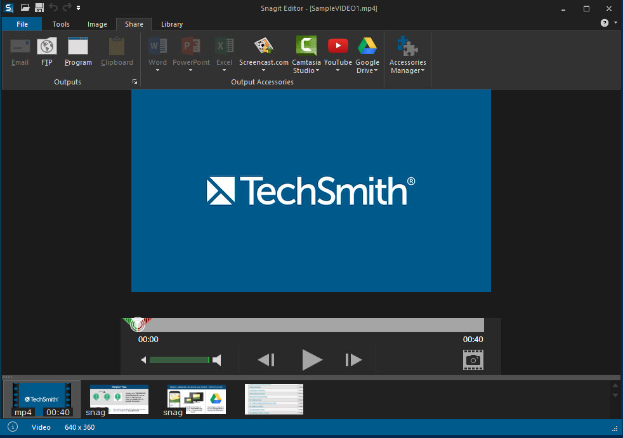623x438 pixels.
Task: Click the green volume slider bar
Action: 180,360
